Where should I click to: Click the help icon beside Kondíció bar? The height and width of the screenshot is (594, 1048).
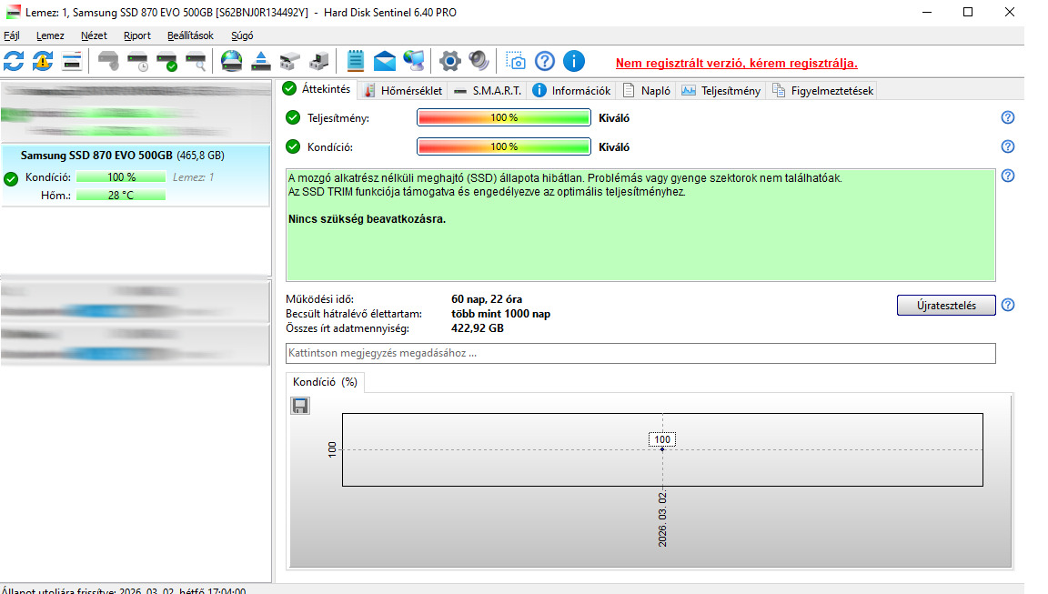tap(1008, 146)
